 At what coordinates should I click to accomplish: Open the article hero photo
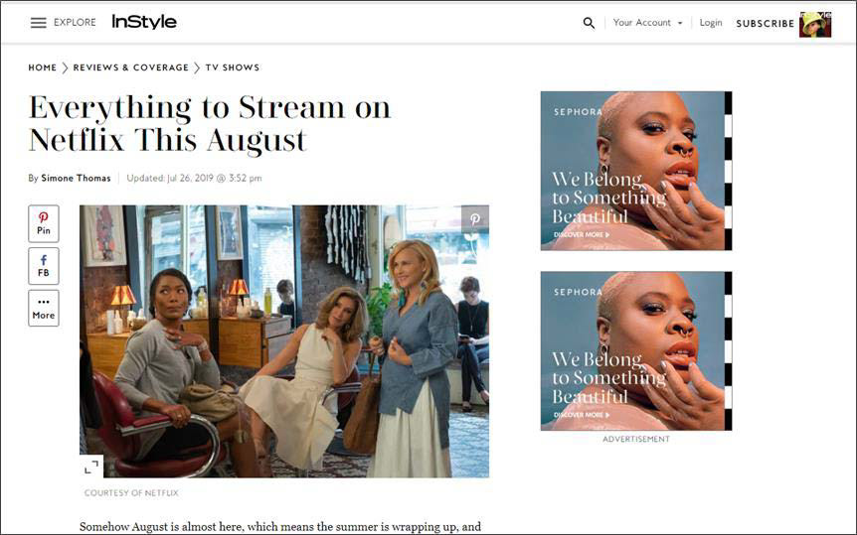[x=284, y=341]
